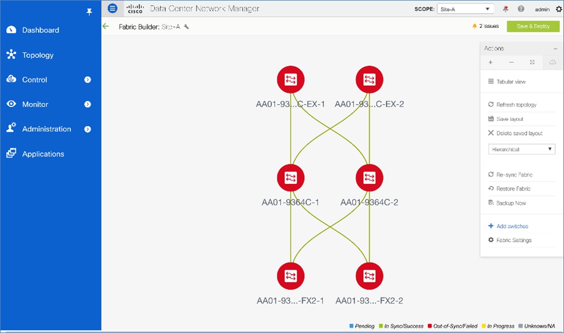Expand the Monitor submenu arrow
This screenshot has height=333, width=564.
(88, 105)
